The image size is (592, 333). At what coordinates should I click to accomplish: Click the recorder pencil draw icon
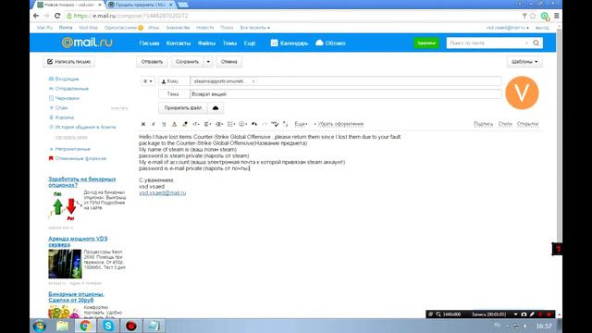(532, 314)
